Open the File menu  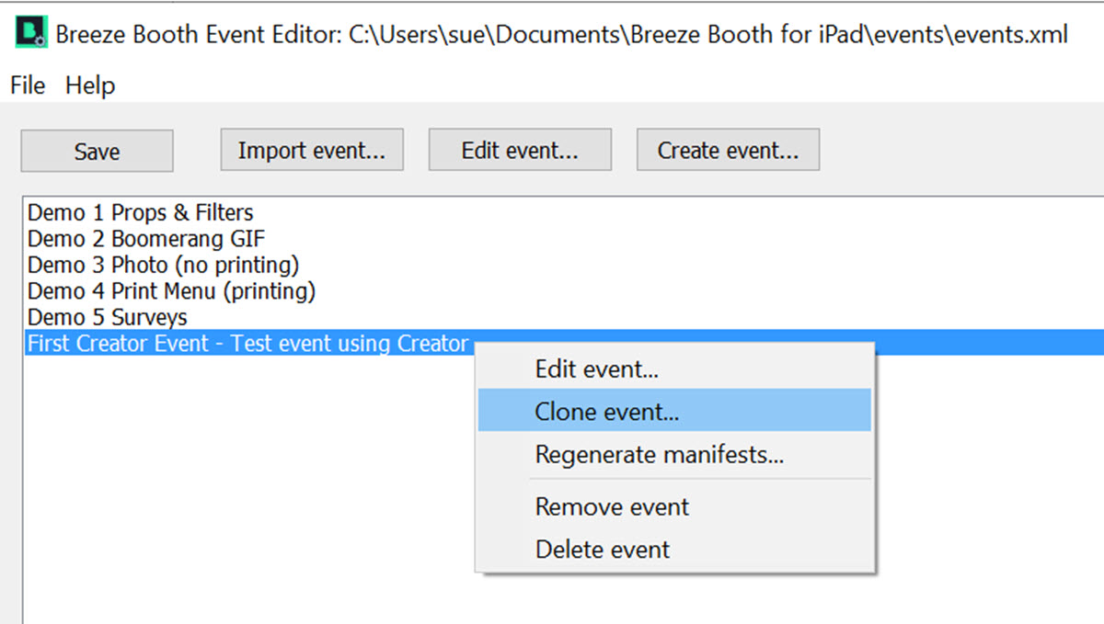tap(28, 85)
